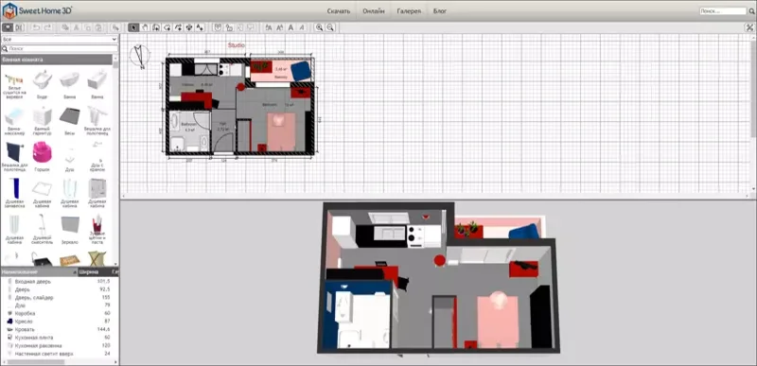757x366 pixels.
Task: Choose the create rooms tool
Action: [167, 28]
